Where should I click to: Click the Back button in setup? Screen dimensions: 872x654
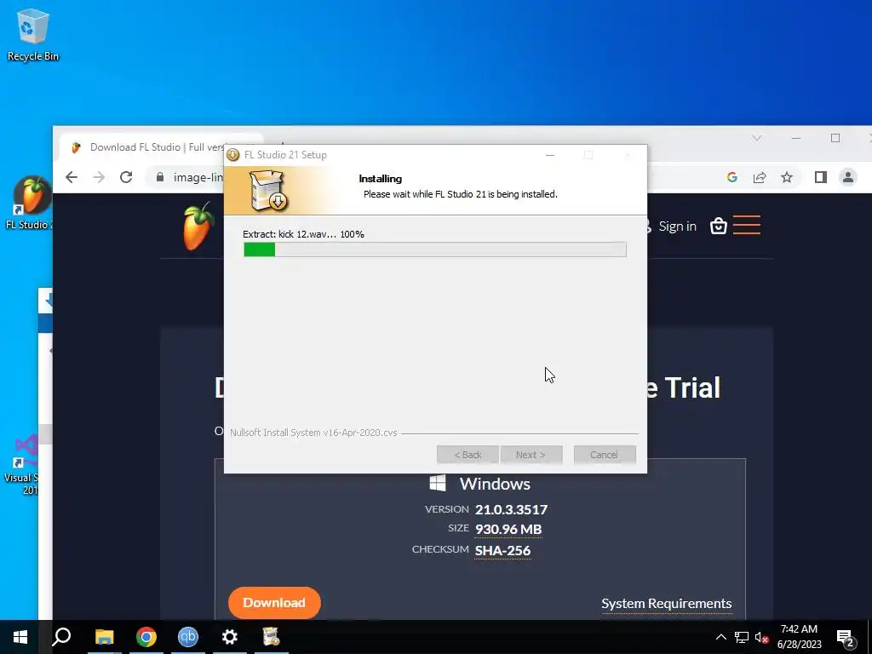coord(468,455)
